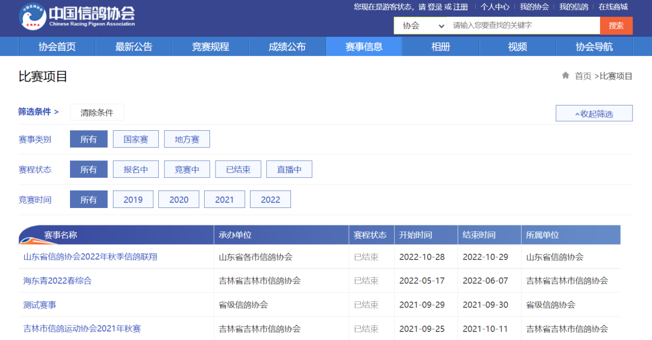Filter competition time by 2019
Image resolution: width=652 pixels, height=340 pixels.
[x=133, y=200]
